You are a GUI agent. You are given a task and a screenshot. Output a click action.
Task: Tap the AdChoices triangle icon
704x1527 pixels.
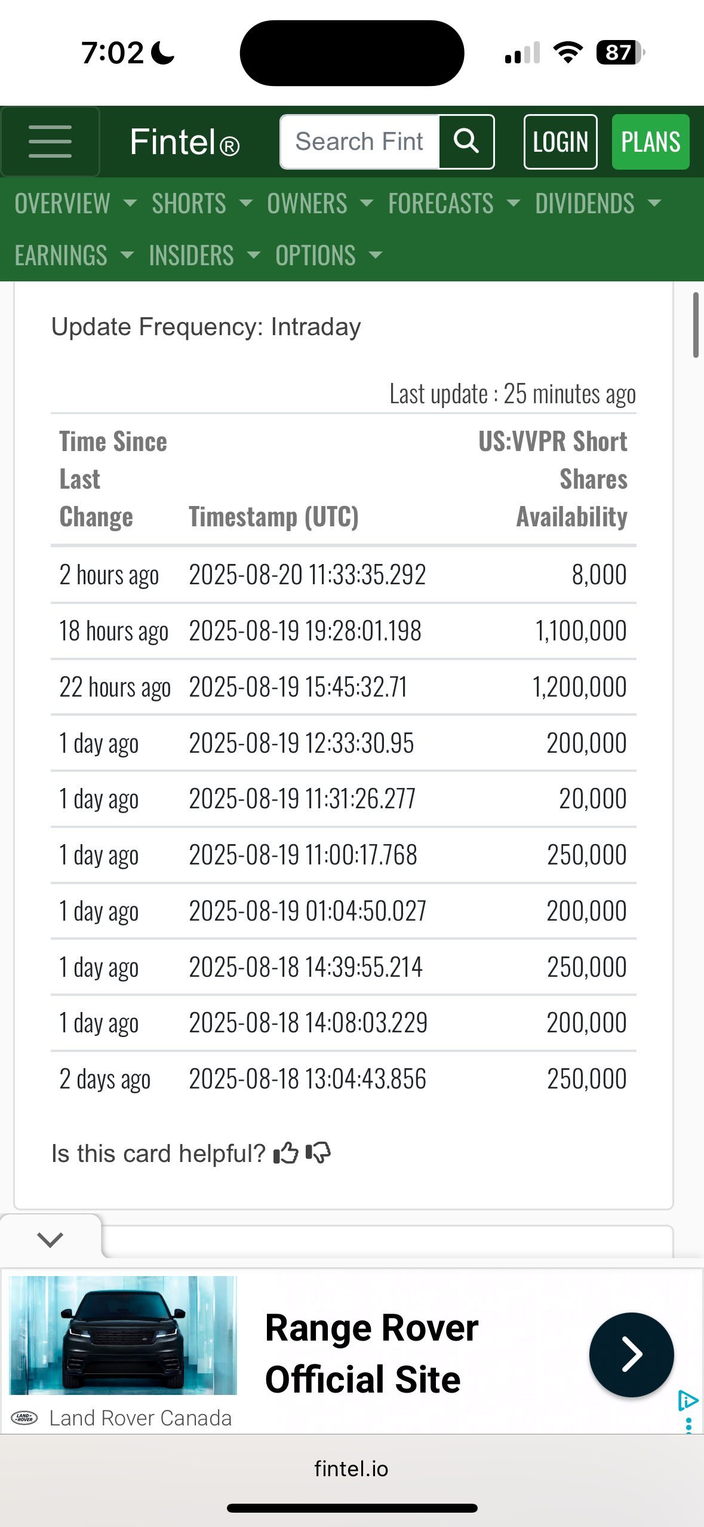[x=688, y=1400]
